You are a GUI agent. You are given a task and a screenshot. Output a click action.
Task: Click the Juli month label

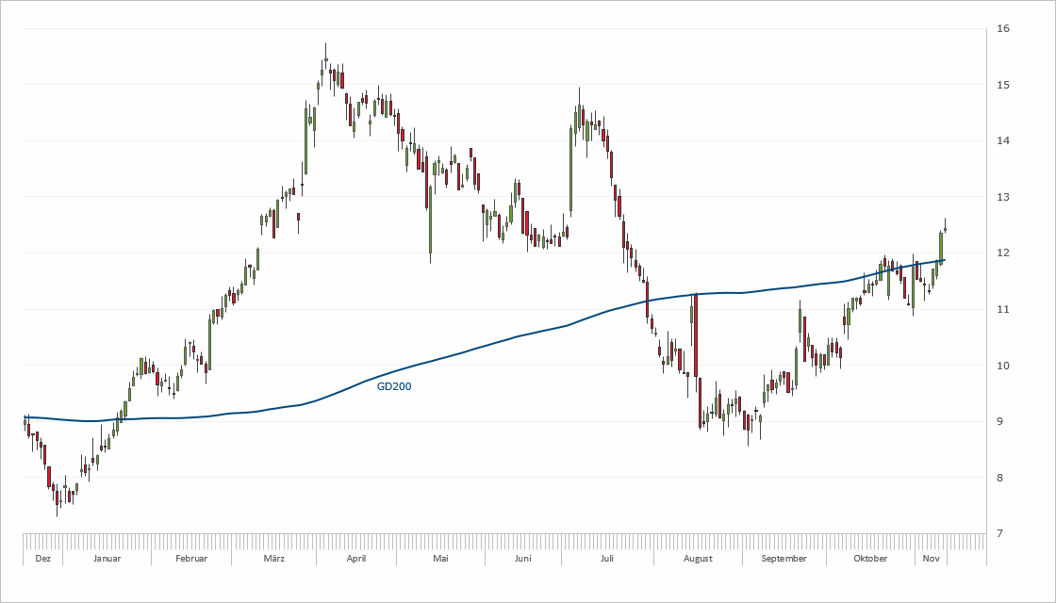[607, 559]
